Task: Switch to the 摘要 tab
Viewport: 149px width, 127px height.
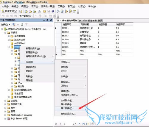Action: (100, 21)
